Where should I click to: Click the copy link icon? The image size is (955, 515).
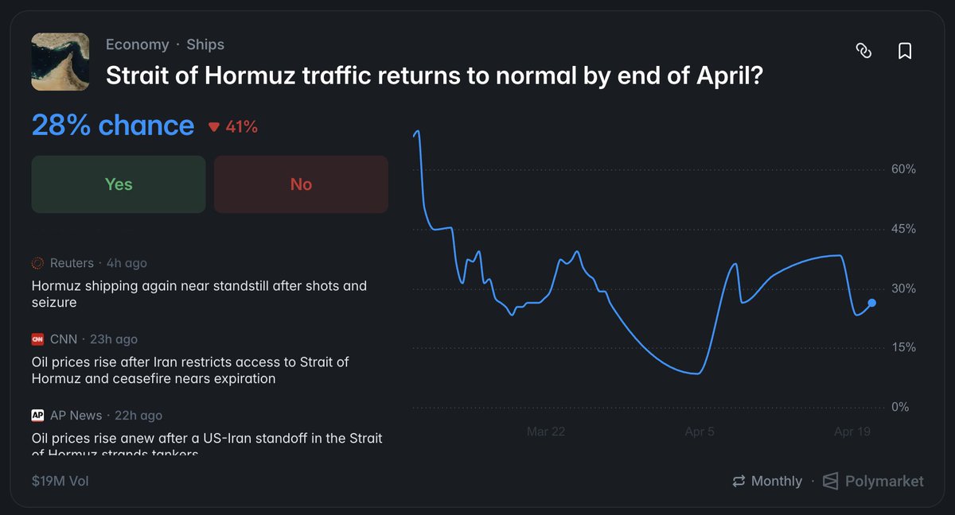tap(863, 51)
